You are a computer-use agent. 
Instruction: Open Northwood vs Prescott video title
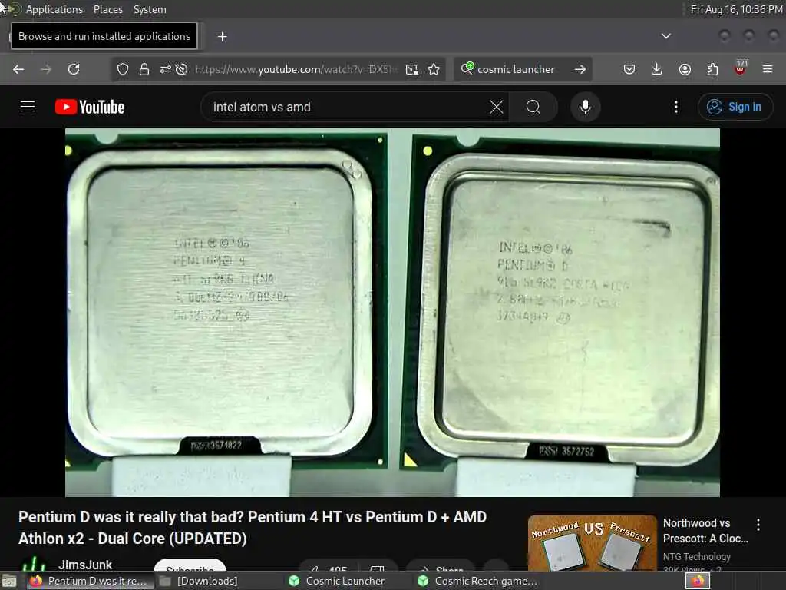(x=705, y=531)
